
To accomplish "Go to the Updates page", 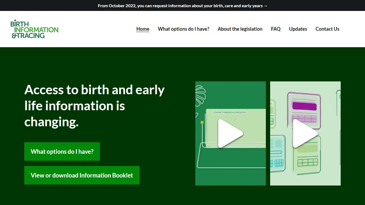I will tap(298, 29).
